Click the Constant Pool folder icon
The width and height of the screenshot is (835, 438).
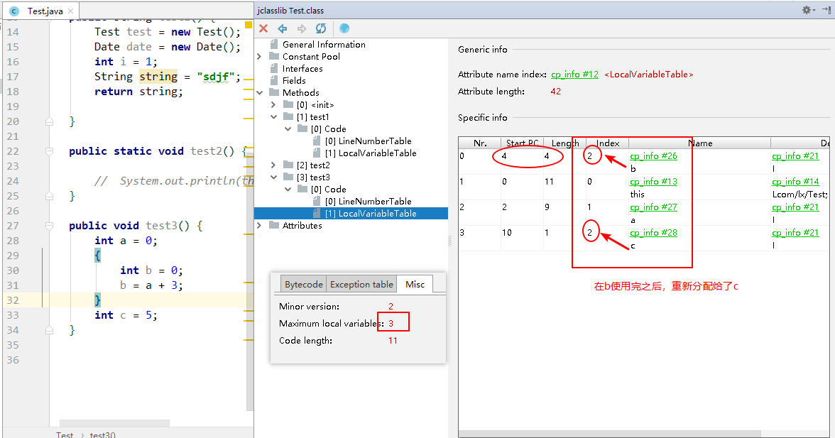click(274, 56)
